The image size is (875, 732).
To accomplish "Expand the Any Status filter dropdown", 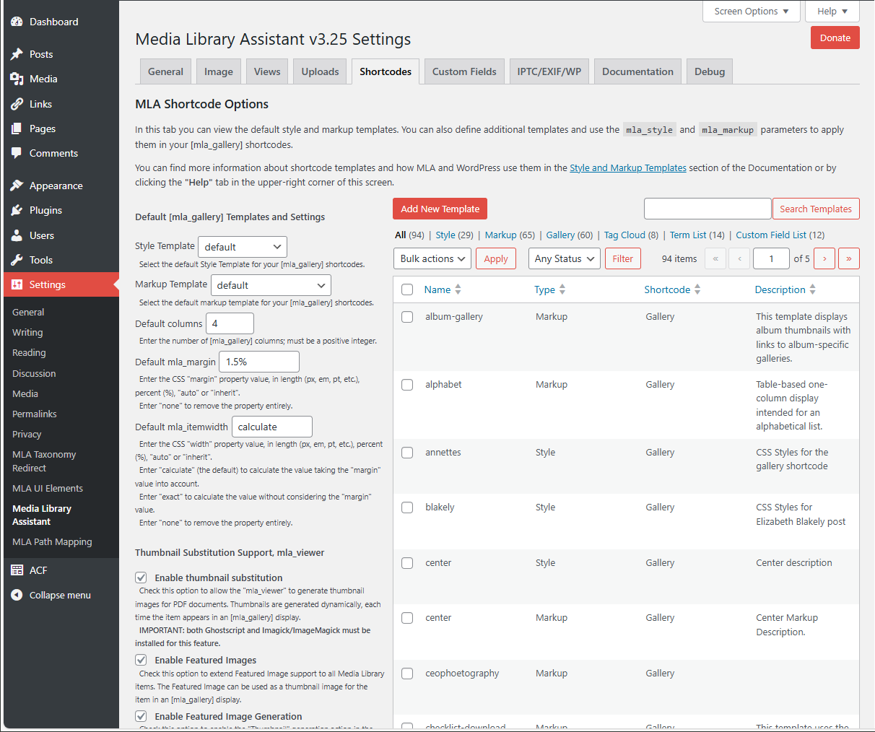I will (564, 258).
